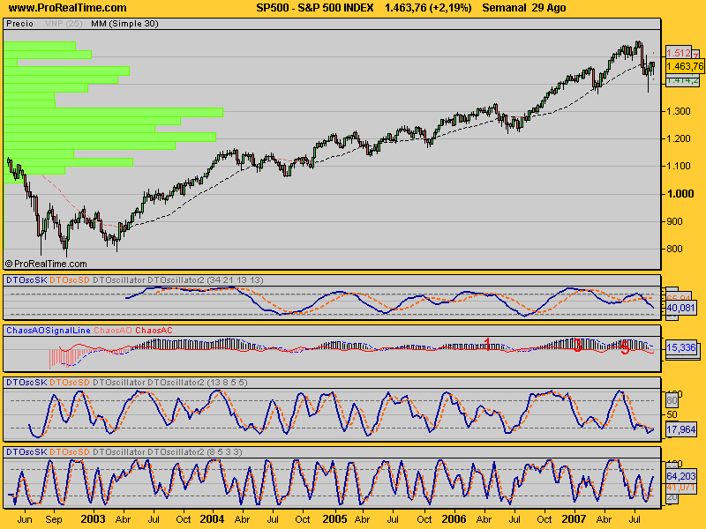Click the 17,964 oscillator value tag

click(680, 429)
